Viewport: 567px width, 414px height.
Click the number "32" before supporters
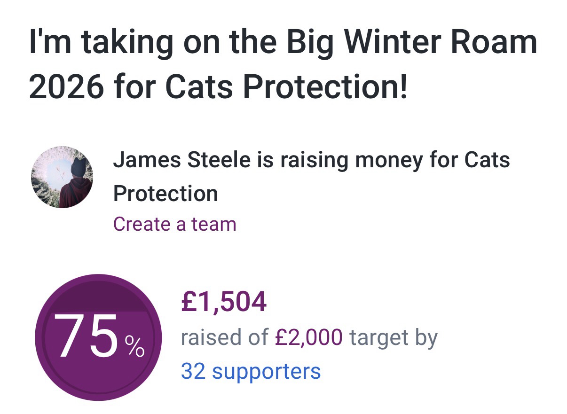point(193,371)
